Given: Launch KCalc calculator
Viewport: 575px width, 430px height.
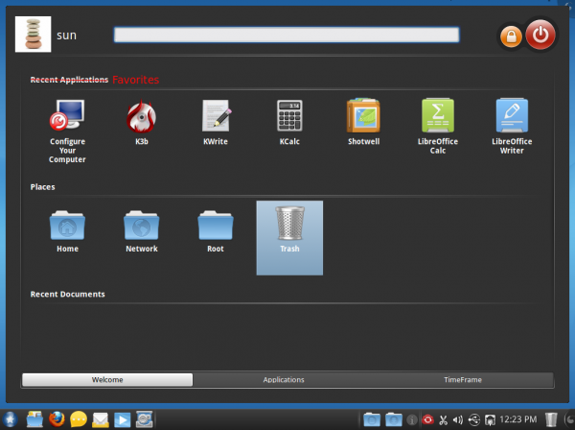Looking at the screenshot, I should coord(289,122).
